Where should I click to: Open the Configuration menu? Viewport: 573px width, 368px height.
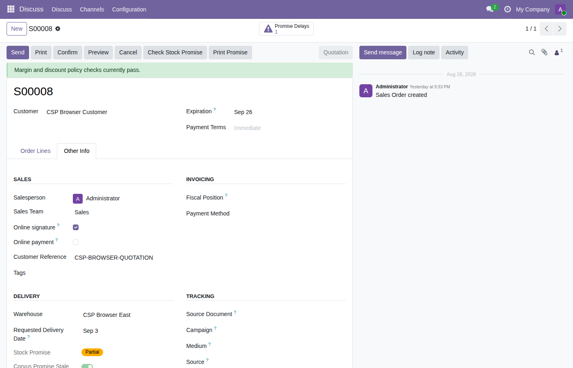click(x=129, y=9)
